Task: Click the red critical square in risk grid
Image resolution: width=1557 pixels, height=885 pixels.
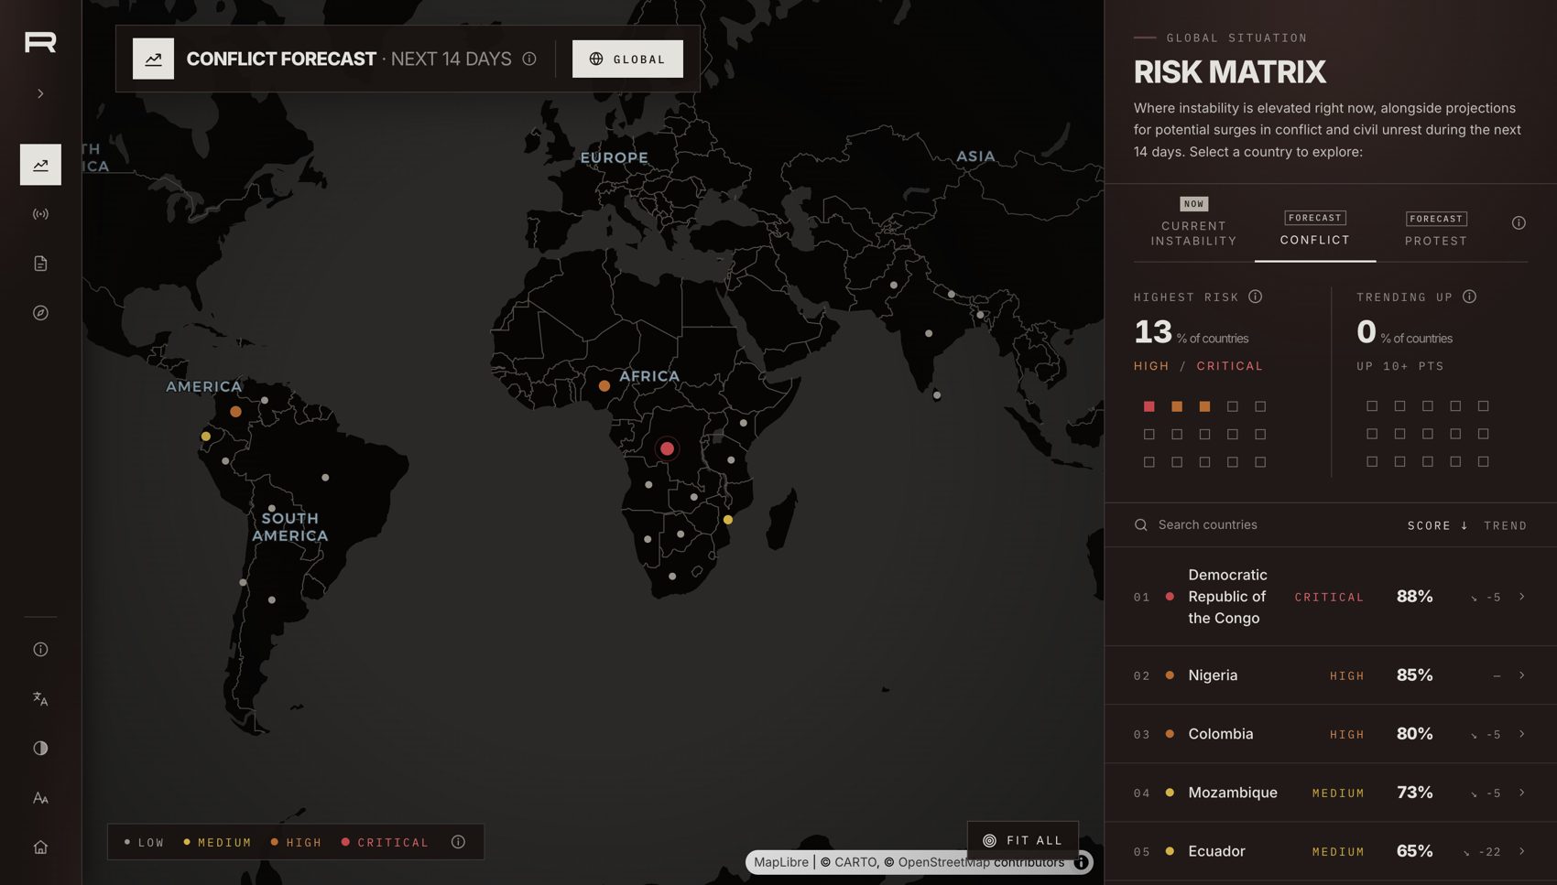Action: click(x=1149, y=406)
